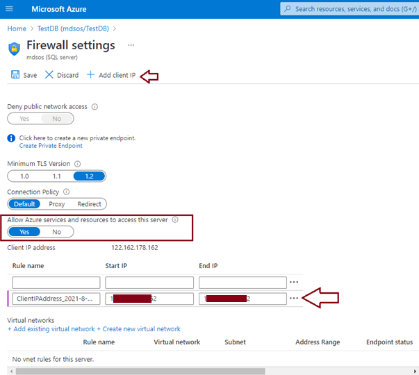Click the Address Range column header
Screen dimensions: 419x375
click(318, 342)
